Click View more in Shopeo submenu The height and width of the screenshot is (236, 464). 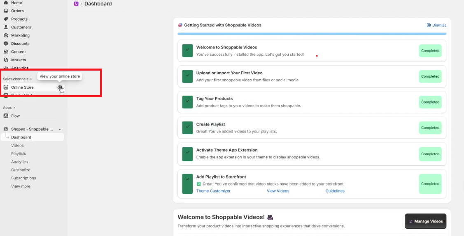(21, 186)
